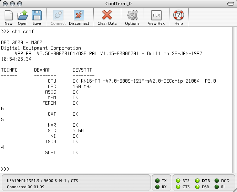Click the '? 60' SCC status
237x192 pixels.
click(78, 130)
